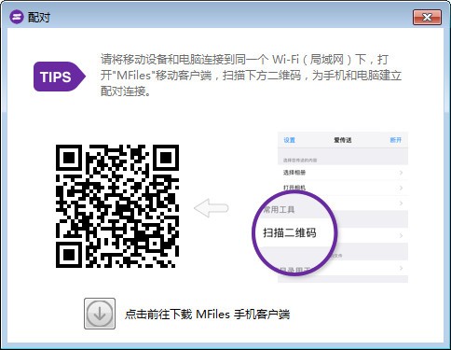451x350 pixels.
Task: Click the 配对 window title text
Action: click(39, 17)
